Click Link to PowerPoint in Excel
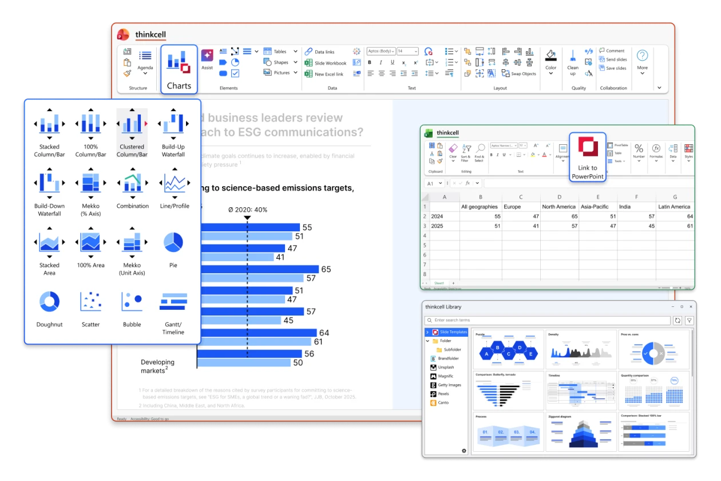Image resolution: width=721 pixels, height=481 pixels. tap(588, 157)
